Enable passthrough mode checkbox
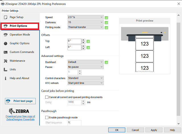 click(x=47, y=117)
